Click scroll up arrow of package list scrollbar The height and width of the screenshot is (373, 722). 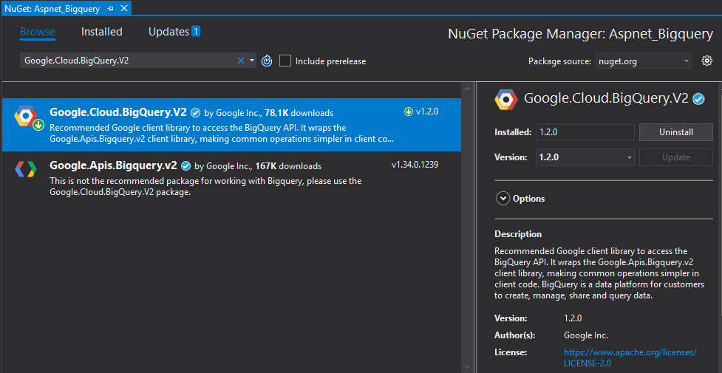(x=468, y=89)
